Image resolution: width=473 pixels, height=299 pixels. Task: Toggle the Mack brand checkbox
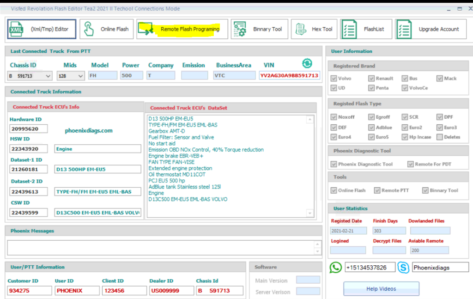coord(440,79)
